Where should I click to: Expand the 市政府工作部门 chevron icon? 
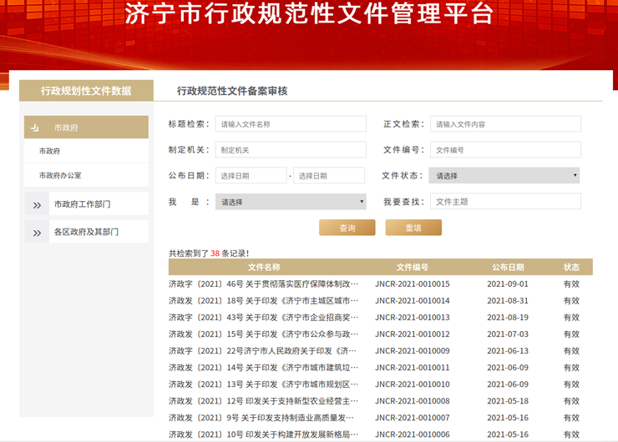tap(37, 204)
